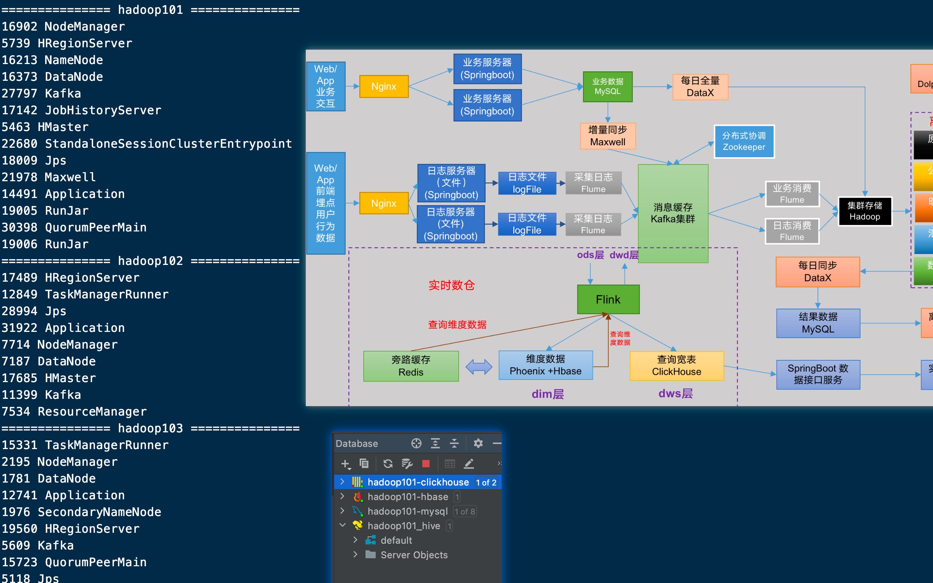Viewport: 933px width, 583px height.
Task: Click the Server Objects folder icon
Action: tap(371, 555)
